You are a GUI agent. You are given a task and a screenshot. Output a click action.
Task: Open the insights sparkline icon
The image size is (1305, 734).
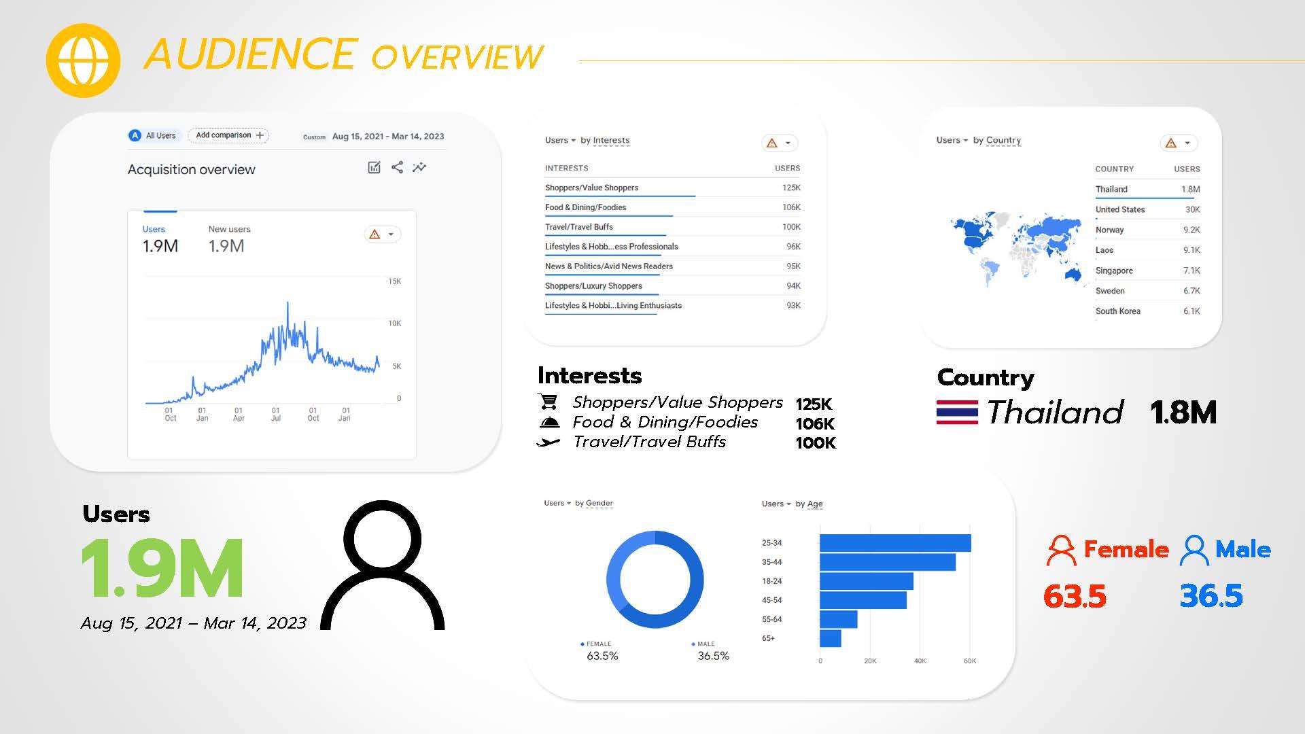point(419,167)
